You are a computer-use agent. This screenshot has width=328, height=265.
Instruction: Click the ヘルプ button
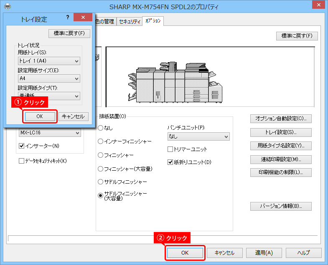click(303, 253)
